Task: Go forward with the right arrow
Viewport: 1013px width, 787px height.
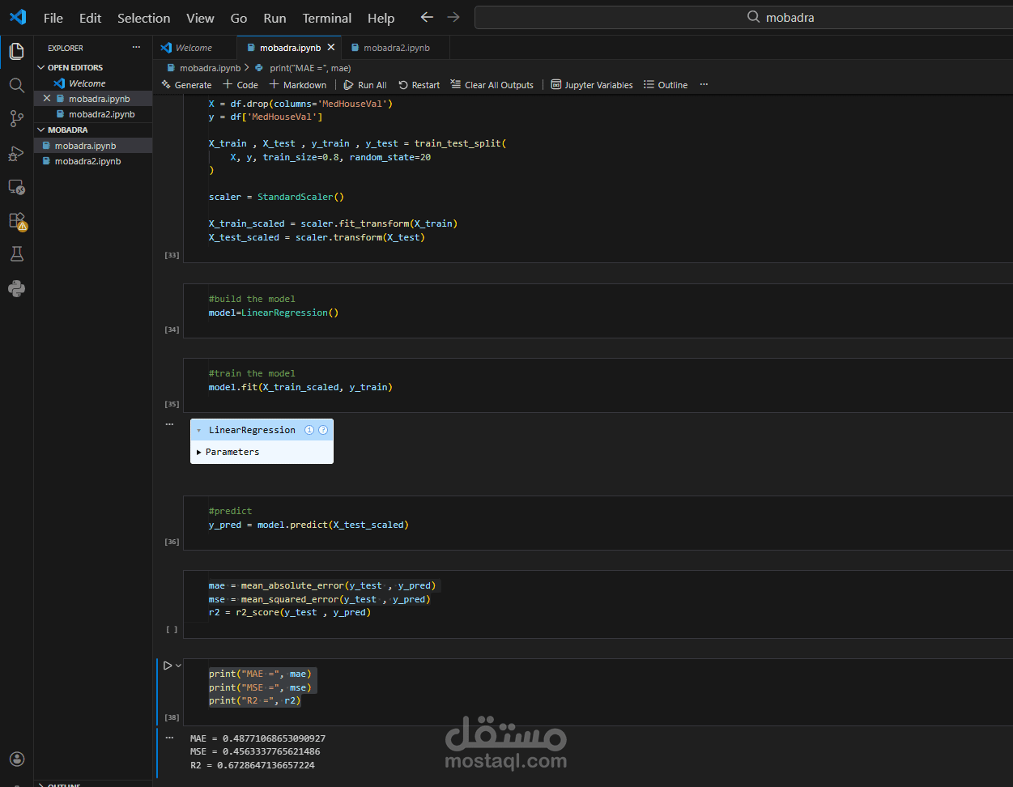Action: [453, 17]
